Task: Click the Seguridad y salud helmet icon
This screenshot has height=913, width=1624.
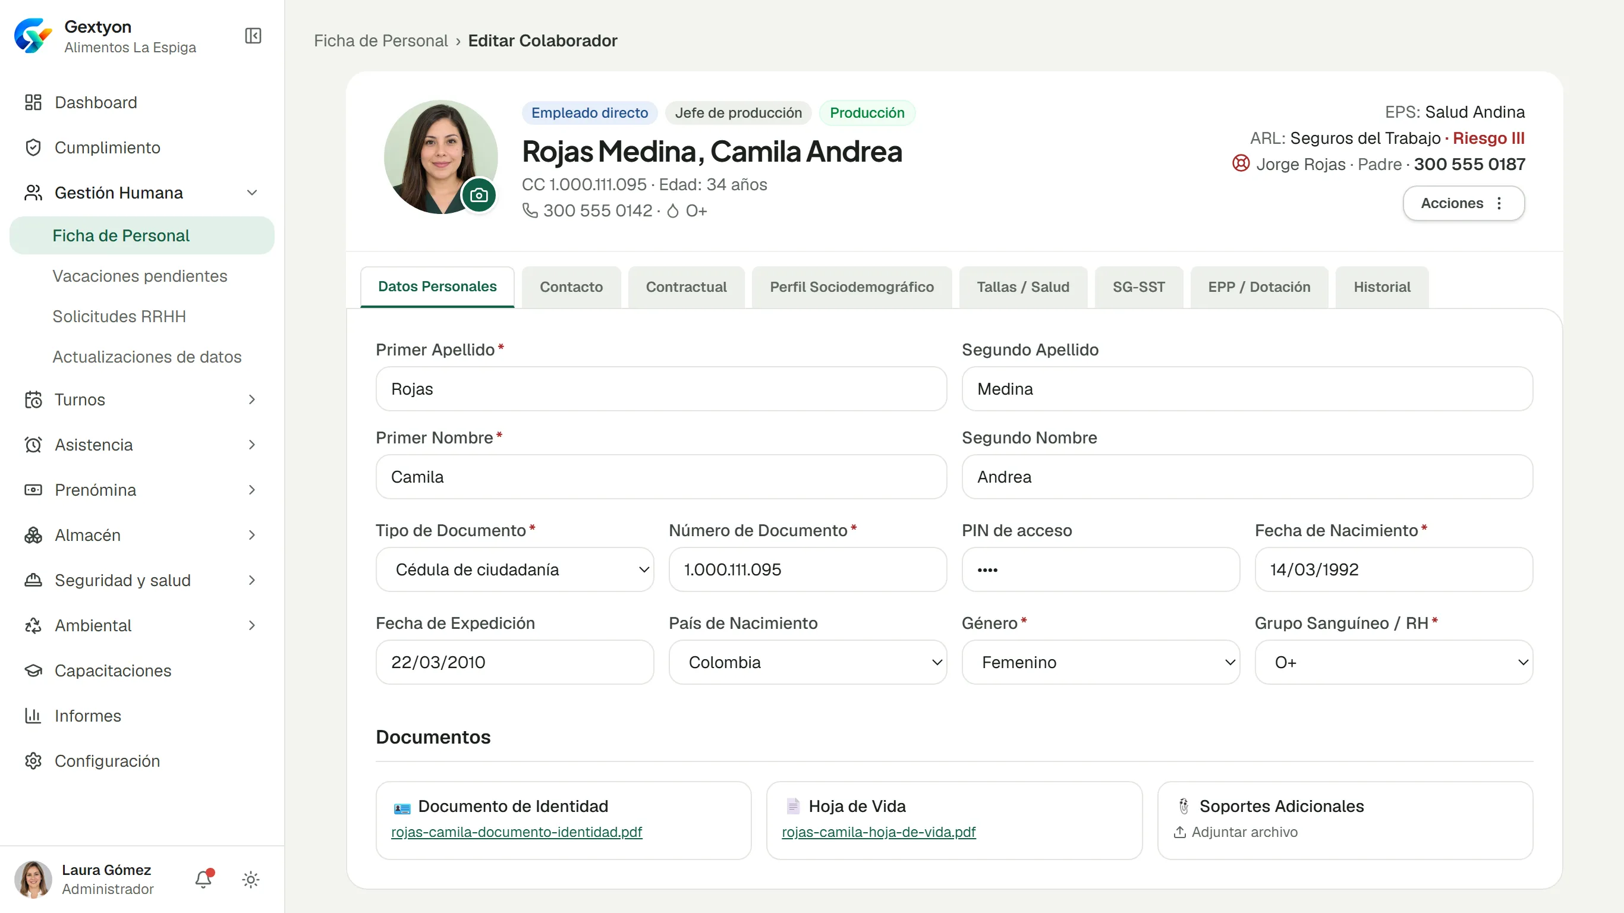Action: coord(33,580)
